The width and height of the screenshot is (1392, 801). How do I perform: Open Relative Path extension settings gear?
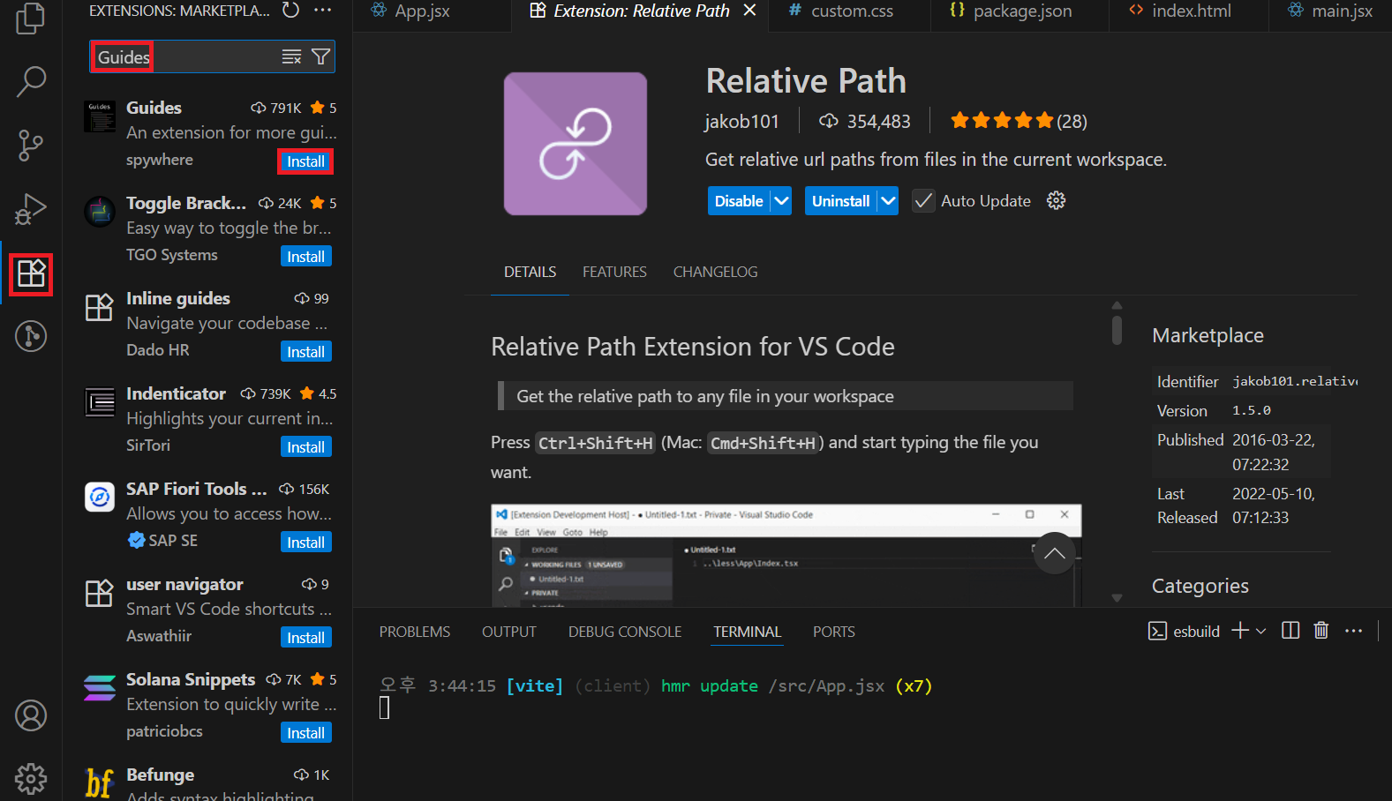coord(1056,201)
